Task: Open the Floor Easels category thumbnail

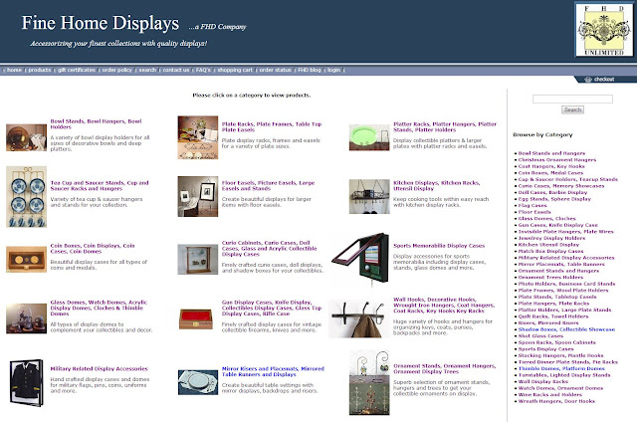Action: pos(198,197)
